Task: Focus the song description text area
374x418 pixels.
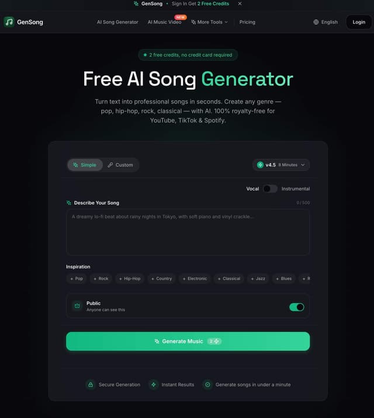Action: [x=188, y=232]
